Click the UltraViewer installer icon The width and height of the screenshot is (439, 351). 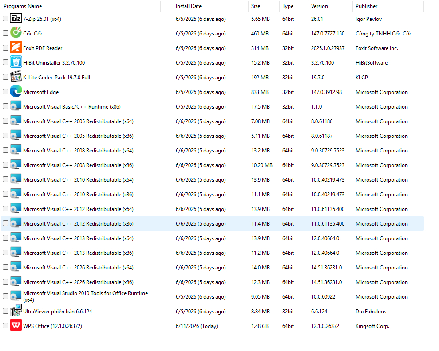16,311
